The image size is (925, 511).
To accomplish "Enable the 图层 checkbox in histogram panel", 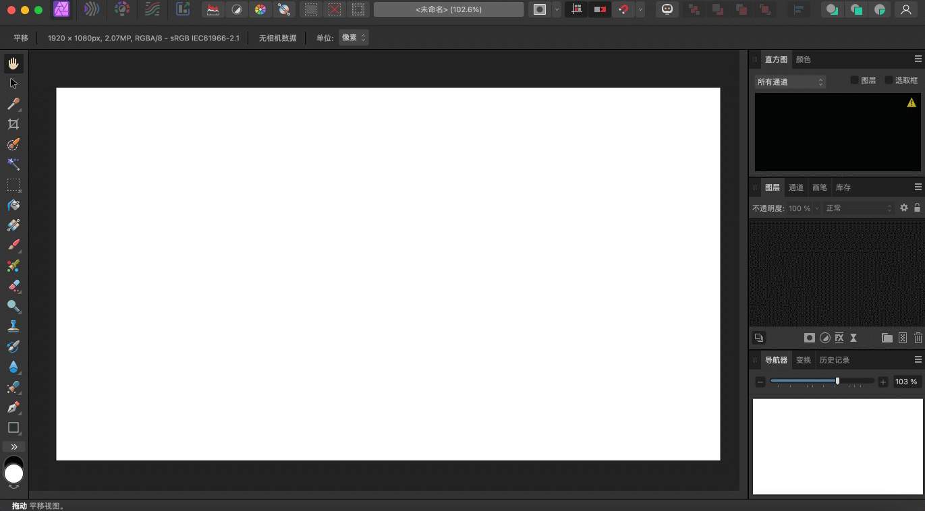I will [x=854, y=80].
